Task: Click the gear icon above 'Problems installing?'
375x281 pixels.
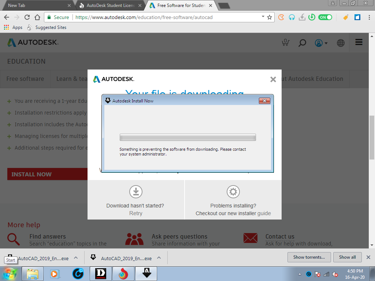Action: (x=233, y=191)
